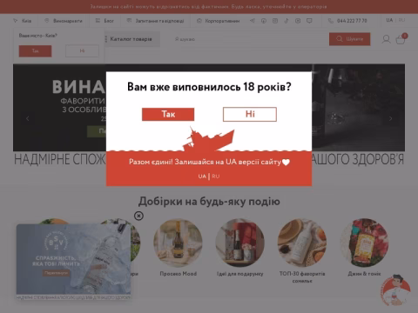The image size is (418, 313).
Task: Click the Просеко Mood label
Action: tap(179, 274)
